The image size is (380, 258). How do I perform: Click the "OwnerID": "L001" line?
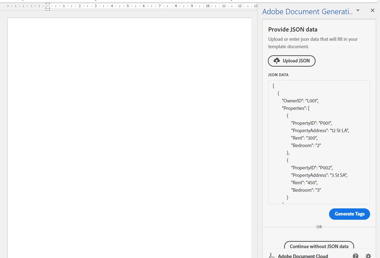(x=300, y=101)
